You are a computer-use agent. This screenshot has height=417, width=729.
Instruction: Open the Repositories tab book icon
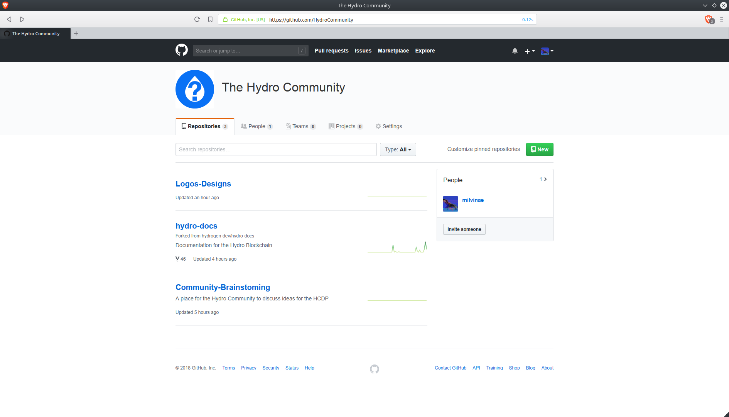pyautogui.click(x=184, y=126)
